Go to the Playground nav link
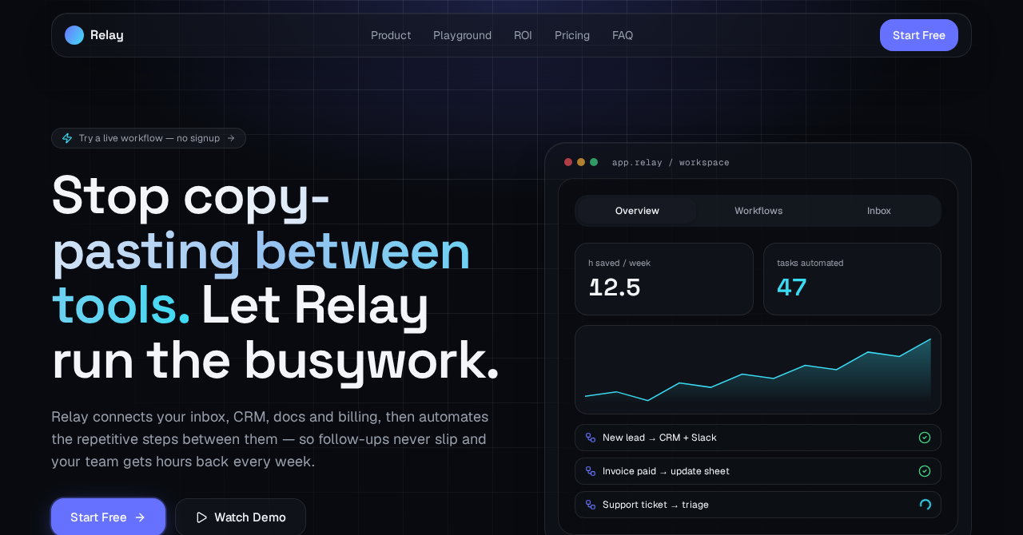This screenshot has height=535, width=1023. [x=462, y=35]
